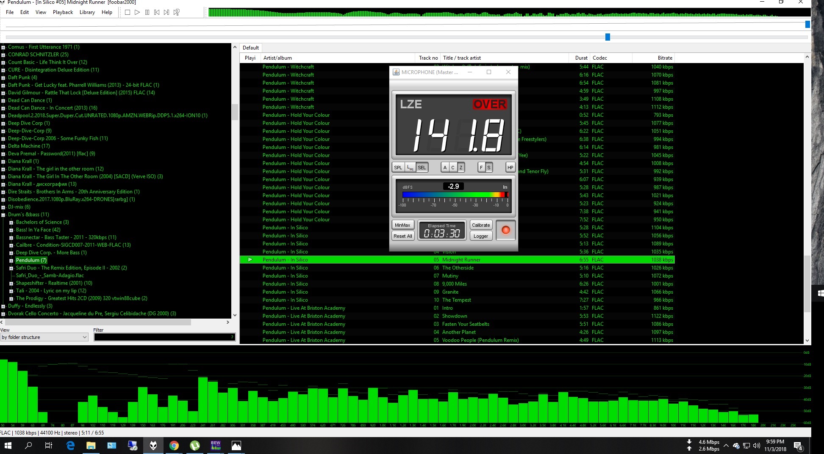
Task: Select the Default playlist tab
Action: point(251,48)
